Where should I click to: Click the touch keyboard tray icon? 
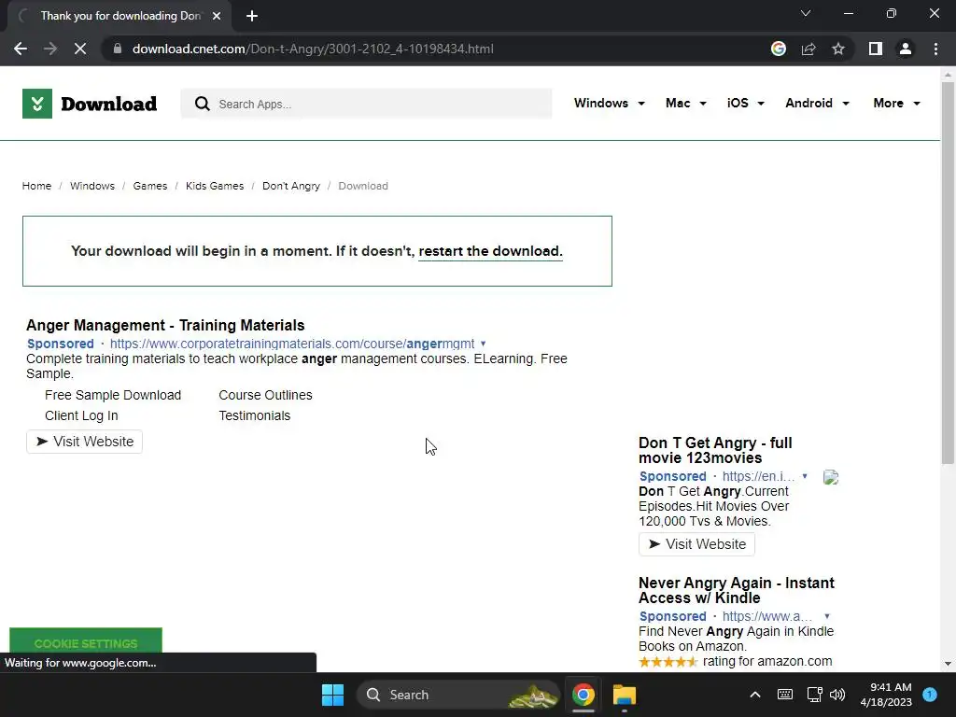coord(785,695)
